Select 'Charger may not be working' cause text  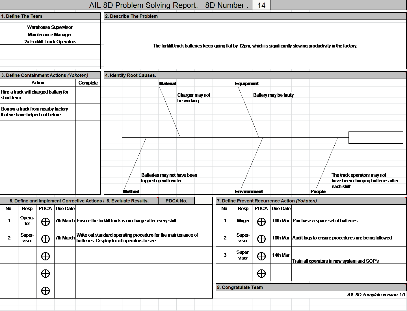click(194, 98)
